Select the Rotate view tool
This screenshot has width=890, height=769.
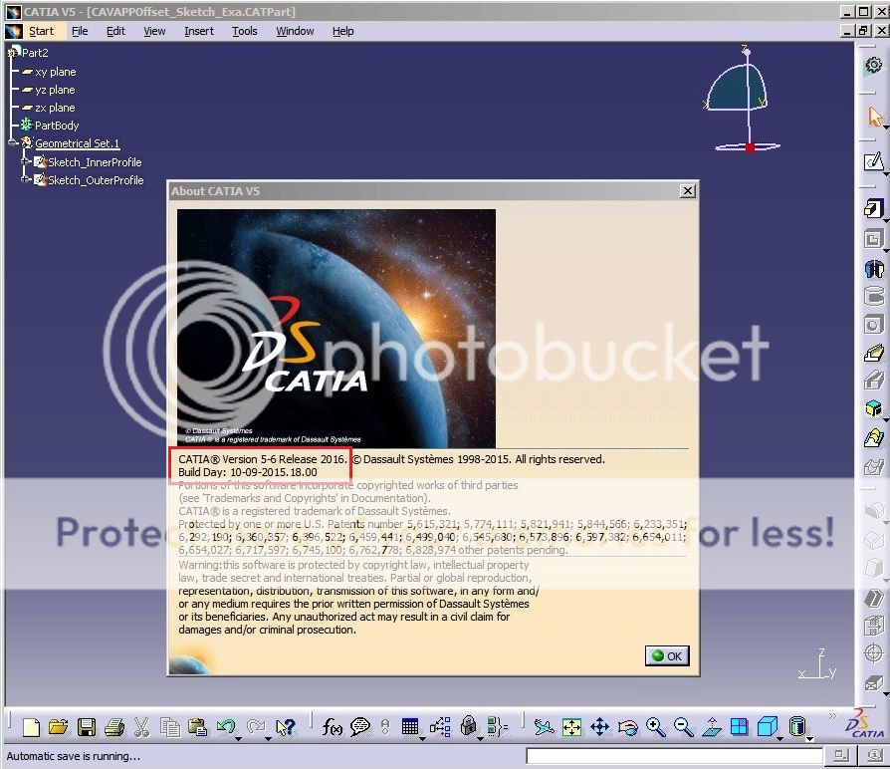point(628,727)
